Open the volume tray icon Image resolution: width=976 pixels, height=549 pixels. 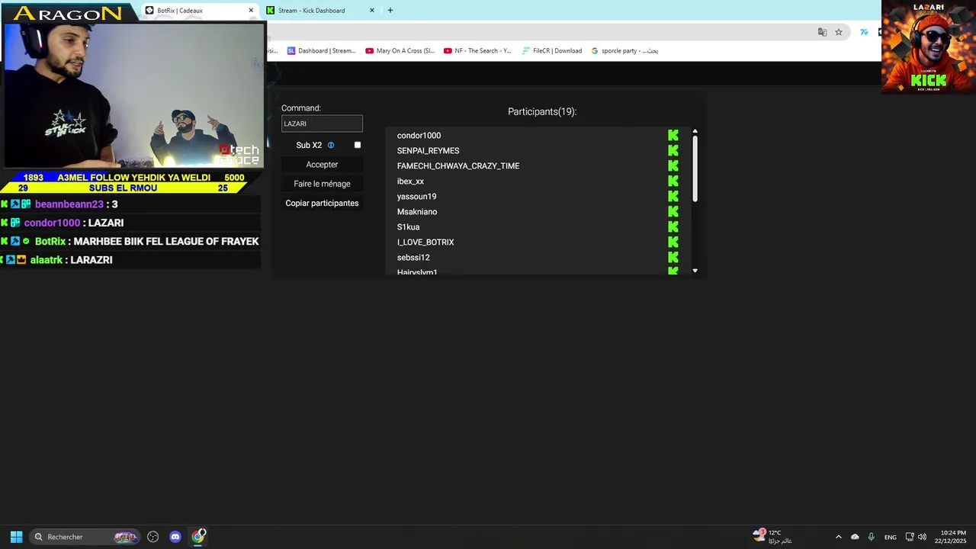click(922, 537)
